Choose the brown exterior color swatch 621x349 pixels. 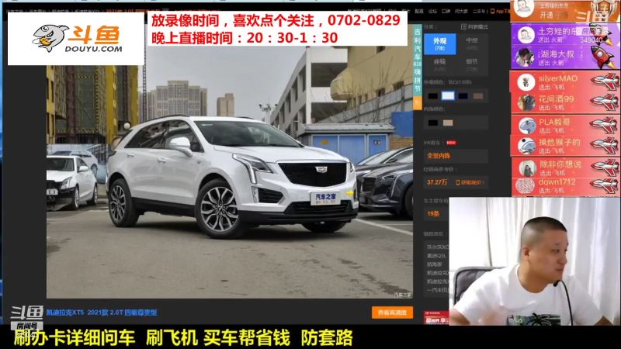[x=478, y=95]
